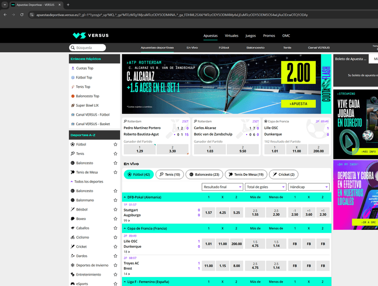Open Fútbol in Deportes A-Z list
378x286 pixels.
81,144
